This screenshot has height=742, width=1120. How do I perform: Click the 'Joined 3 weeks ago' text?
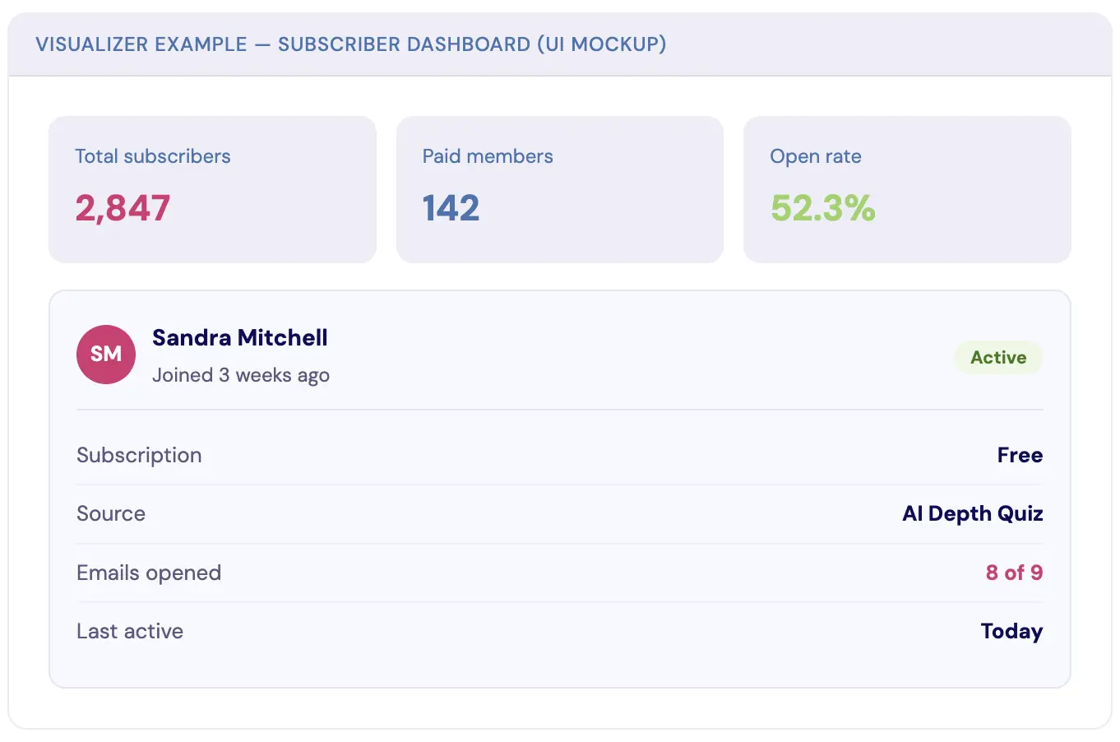(241, 376)
